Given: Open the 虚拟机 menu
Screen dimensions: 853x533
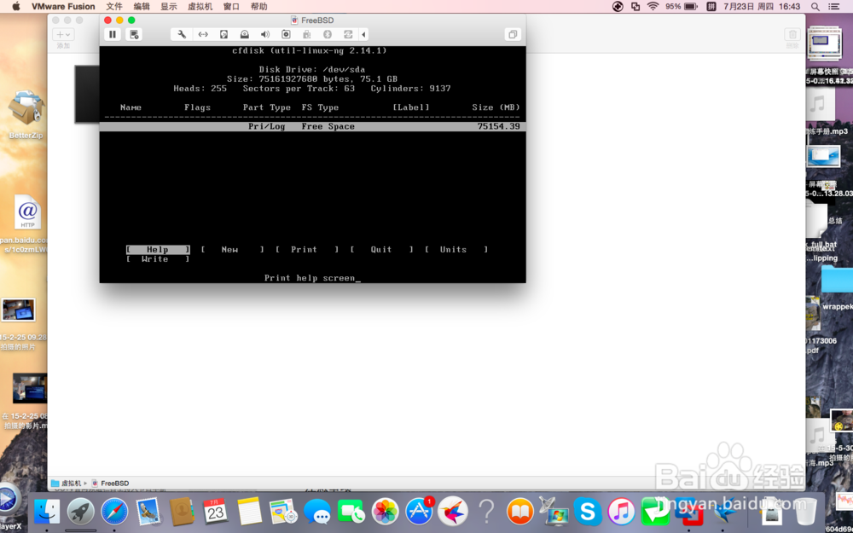Looking at the screenshot, I should coord(200,7).
